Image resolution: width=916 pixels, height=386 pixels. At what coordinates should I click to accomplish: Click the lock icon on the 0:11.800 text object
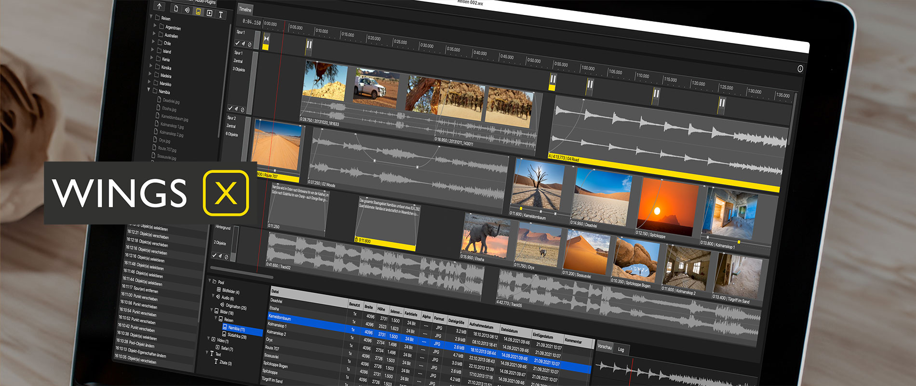pos(356,239)
